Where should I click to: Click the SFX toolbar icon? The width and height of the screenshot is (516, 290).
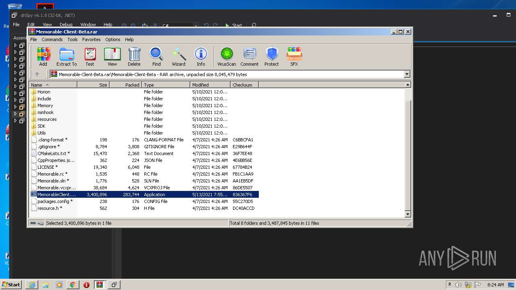click(x=294, y=56)
